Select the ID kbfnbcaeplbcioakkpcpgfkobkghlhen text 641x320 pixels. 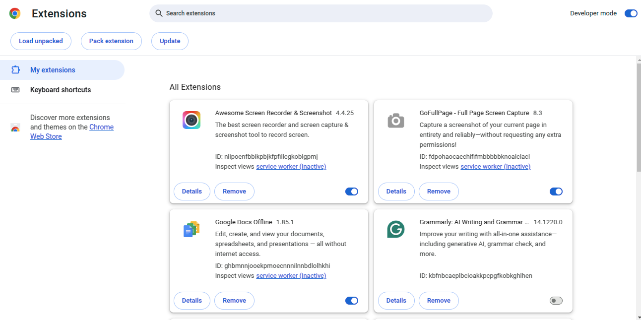476,276
